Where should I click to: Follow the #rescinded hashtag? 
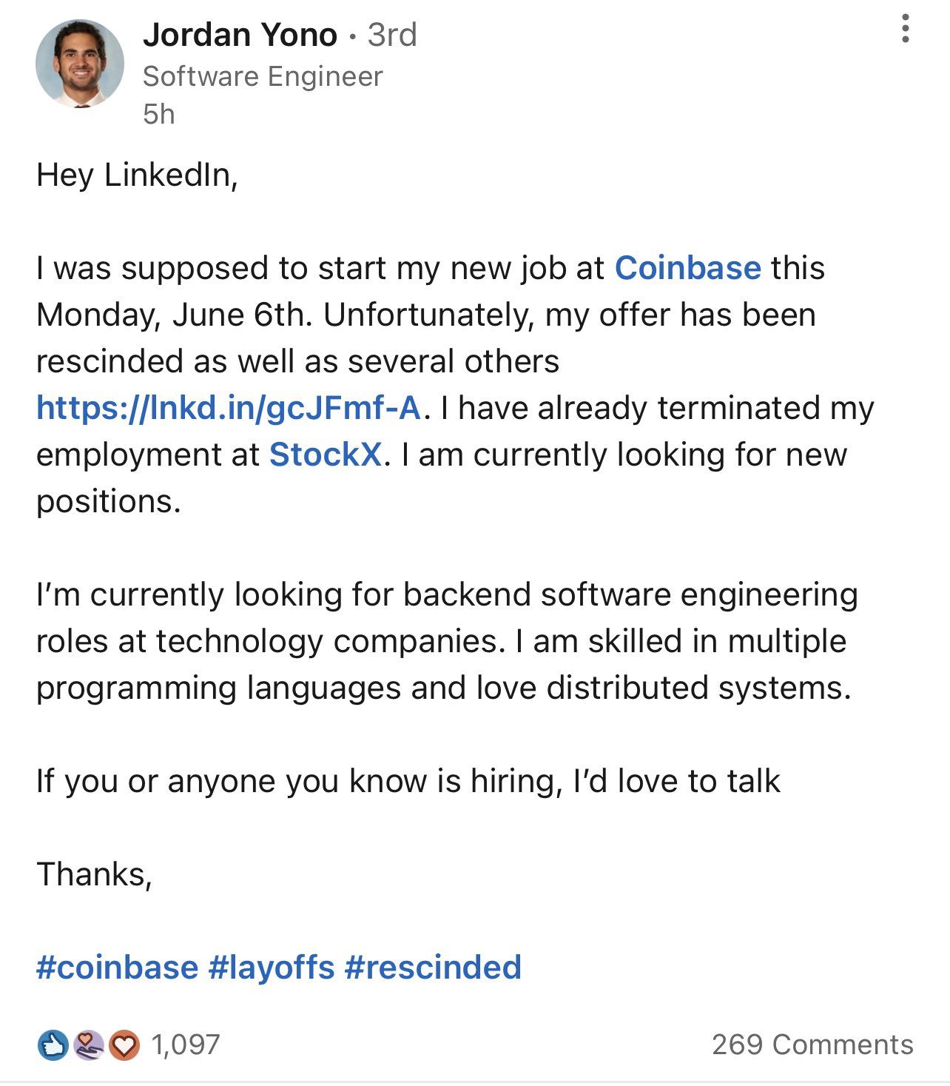433,968
